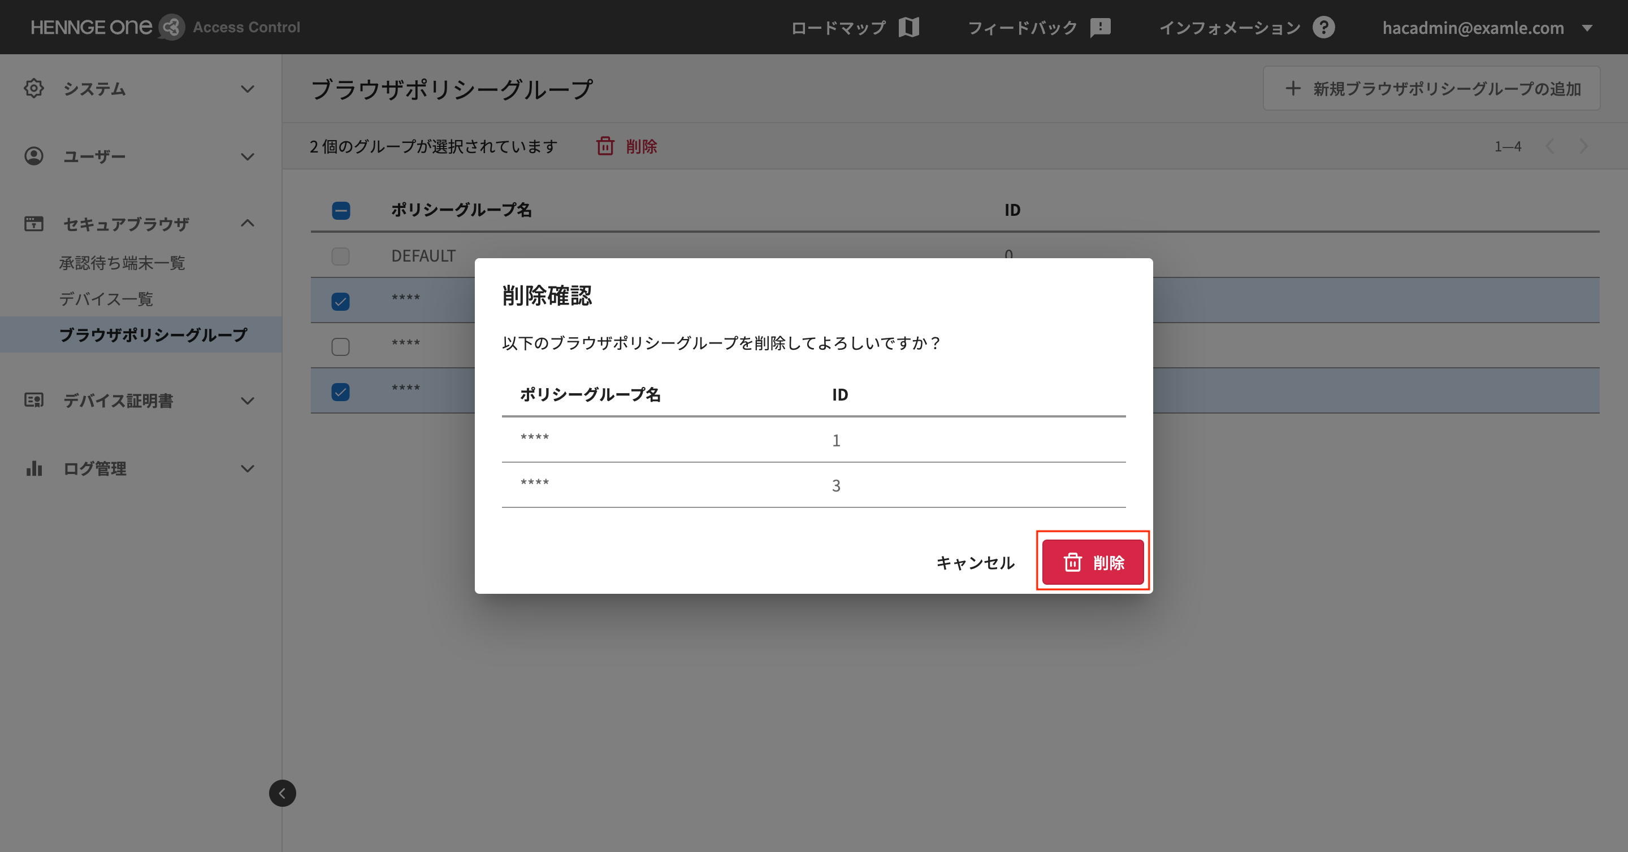Uncheck the first checked **** row checkbox

click(341, 301)
